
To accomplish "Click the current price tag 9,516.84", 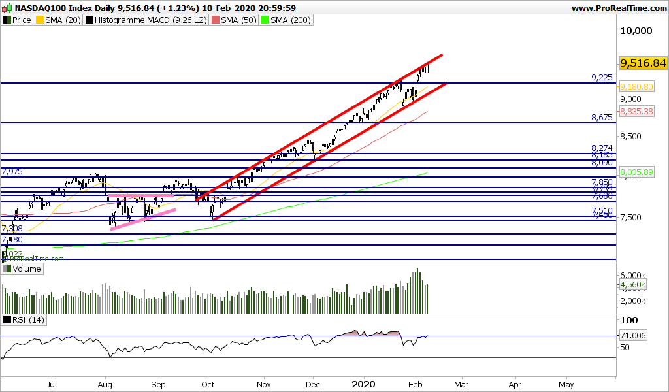I will [643, 63].
